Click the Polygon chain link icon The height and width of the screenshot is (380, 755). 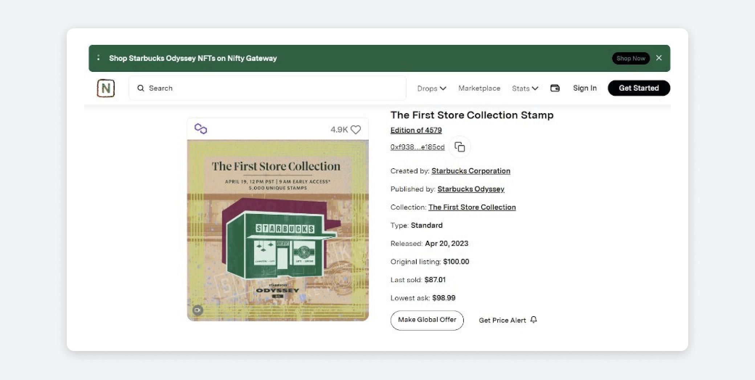coord(201,129)
